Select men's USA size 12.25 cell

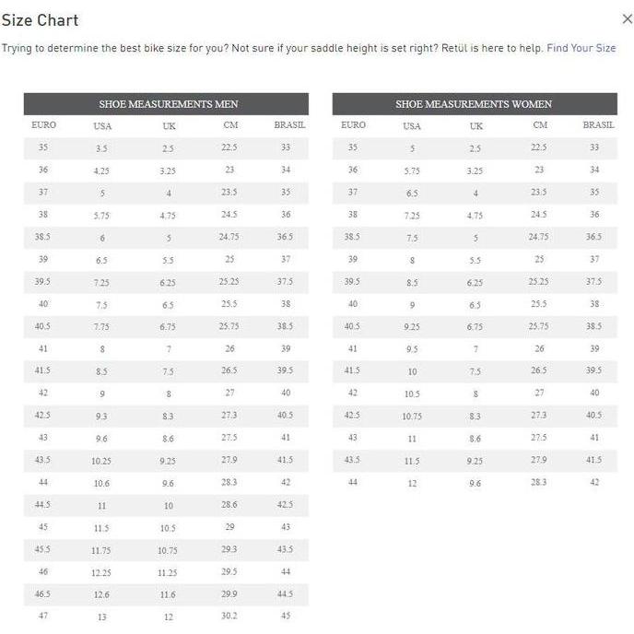tap(101, 573)
